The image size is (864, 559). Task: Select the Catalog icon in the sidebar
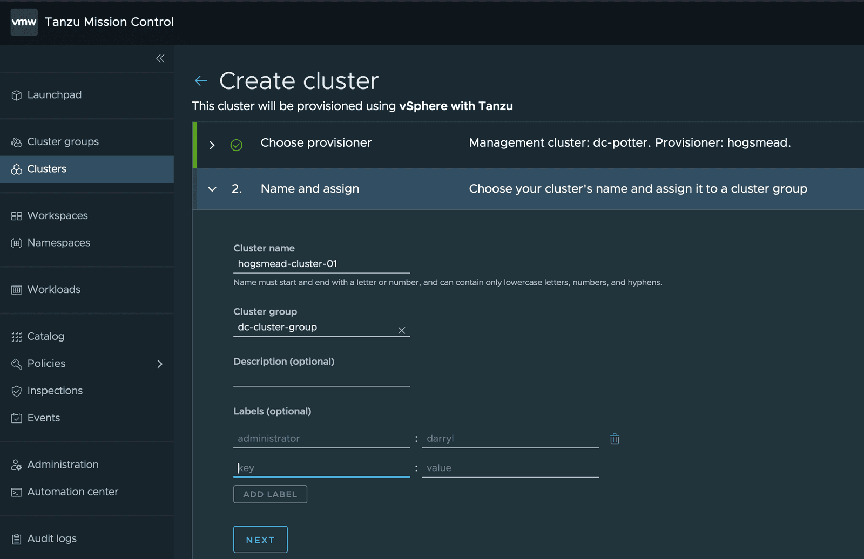click(16, 336)
